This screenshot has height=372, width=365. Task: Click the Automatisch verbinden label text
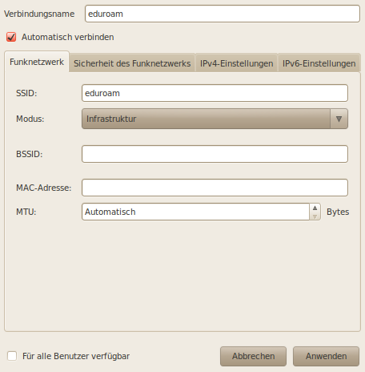(68, 37)
